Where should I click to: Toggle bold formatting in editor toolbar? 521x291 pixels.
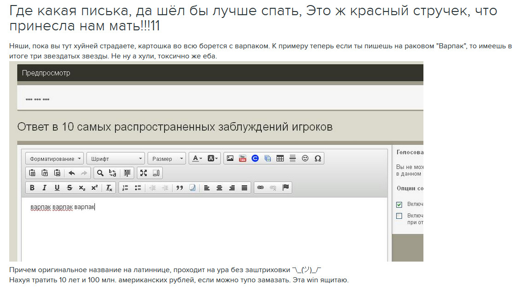coord(32,188)
